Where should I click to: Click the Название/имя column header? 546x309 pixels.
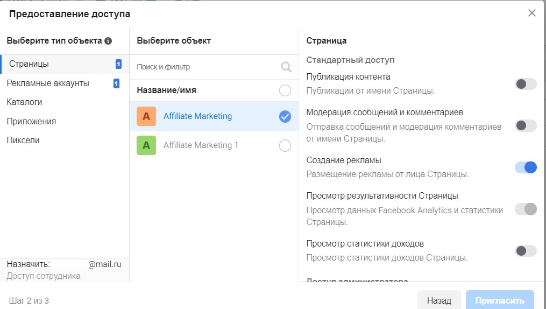(x=166, y=90)
